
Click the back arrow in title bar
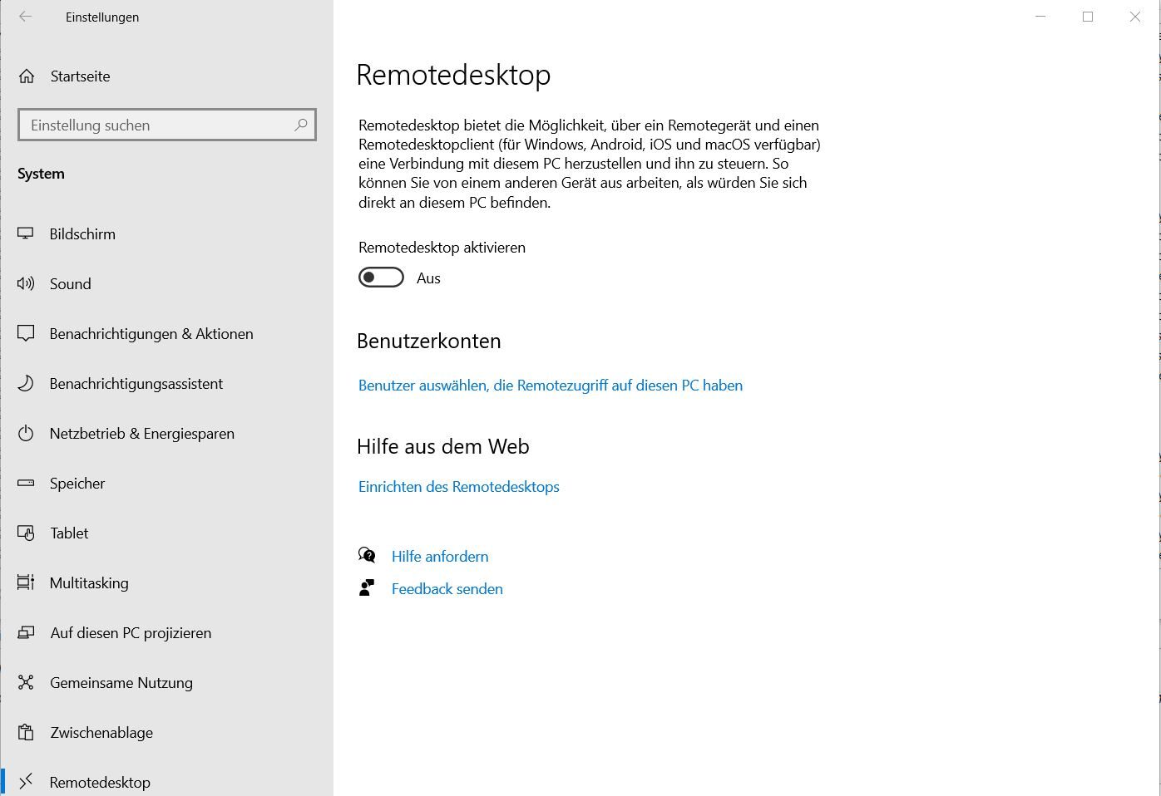click(26, 17)
